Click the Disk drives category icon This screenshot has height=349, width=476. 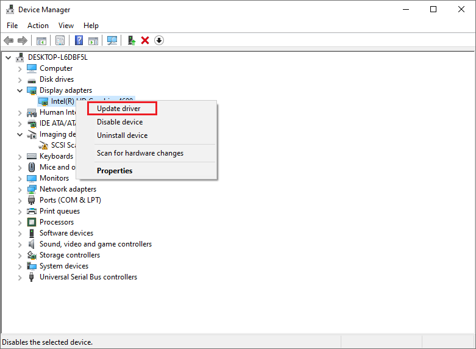pyautogui.click(x=32, y=80)
